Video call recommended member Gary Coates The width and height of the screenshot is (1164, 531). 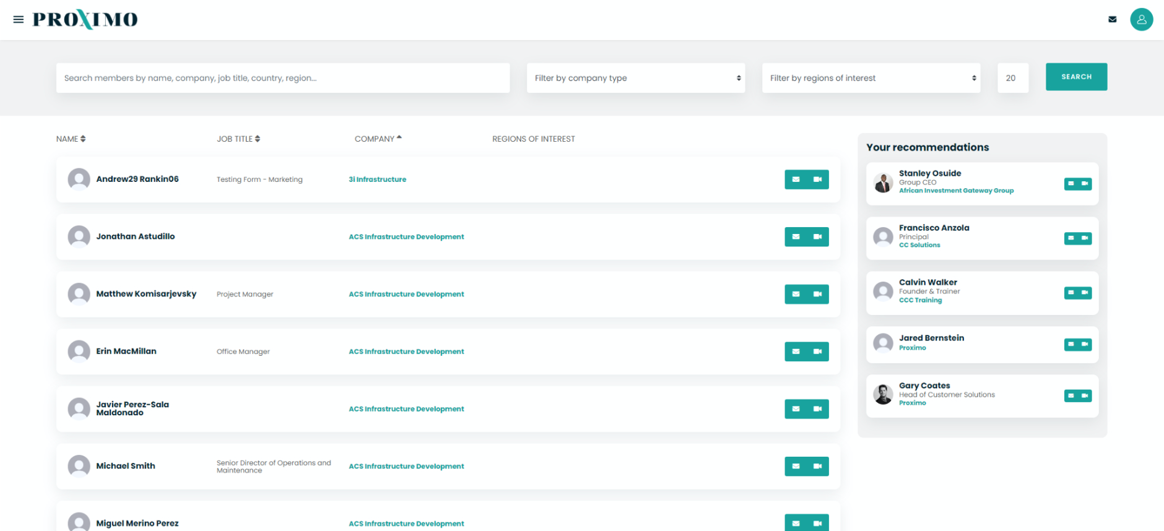coord(1085,395)
